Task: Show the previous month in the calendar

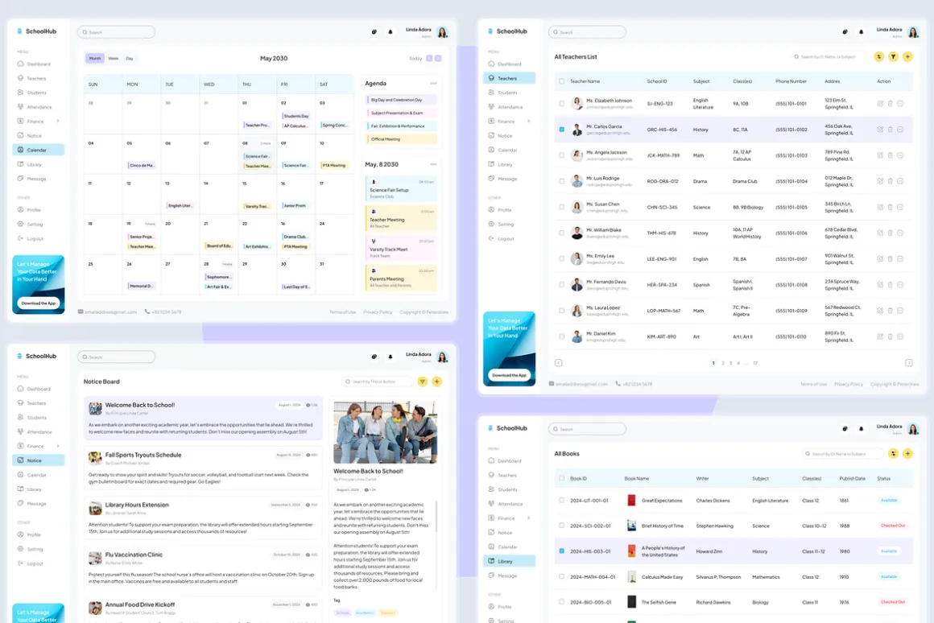Action: coord(429,59)
